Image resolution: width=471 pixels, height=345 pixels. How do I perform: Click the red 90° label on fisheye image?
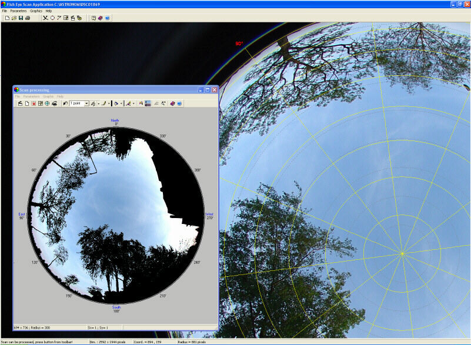tap(239, 44)
